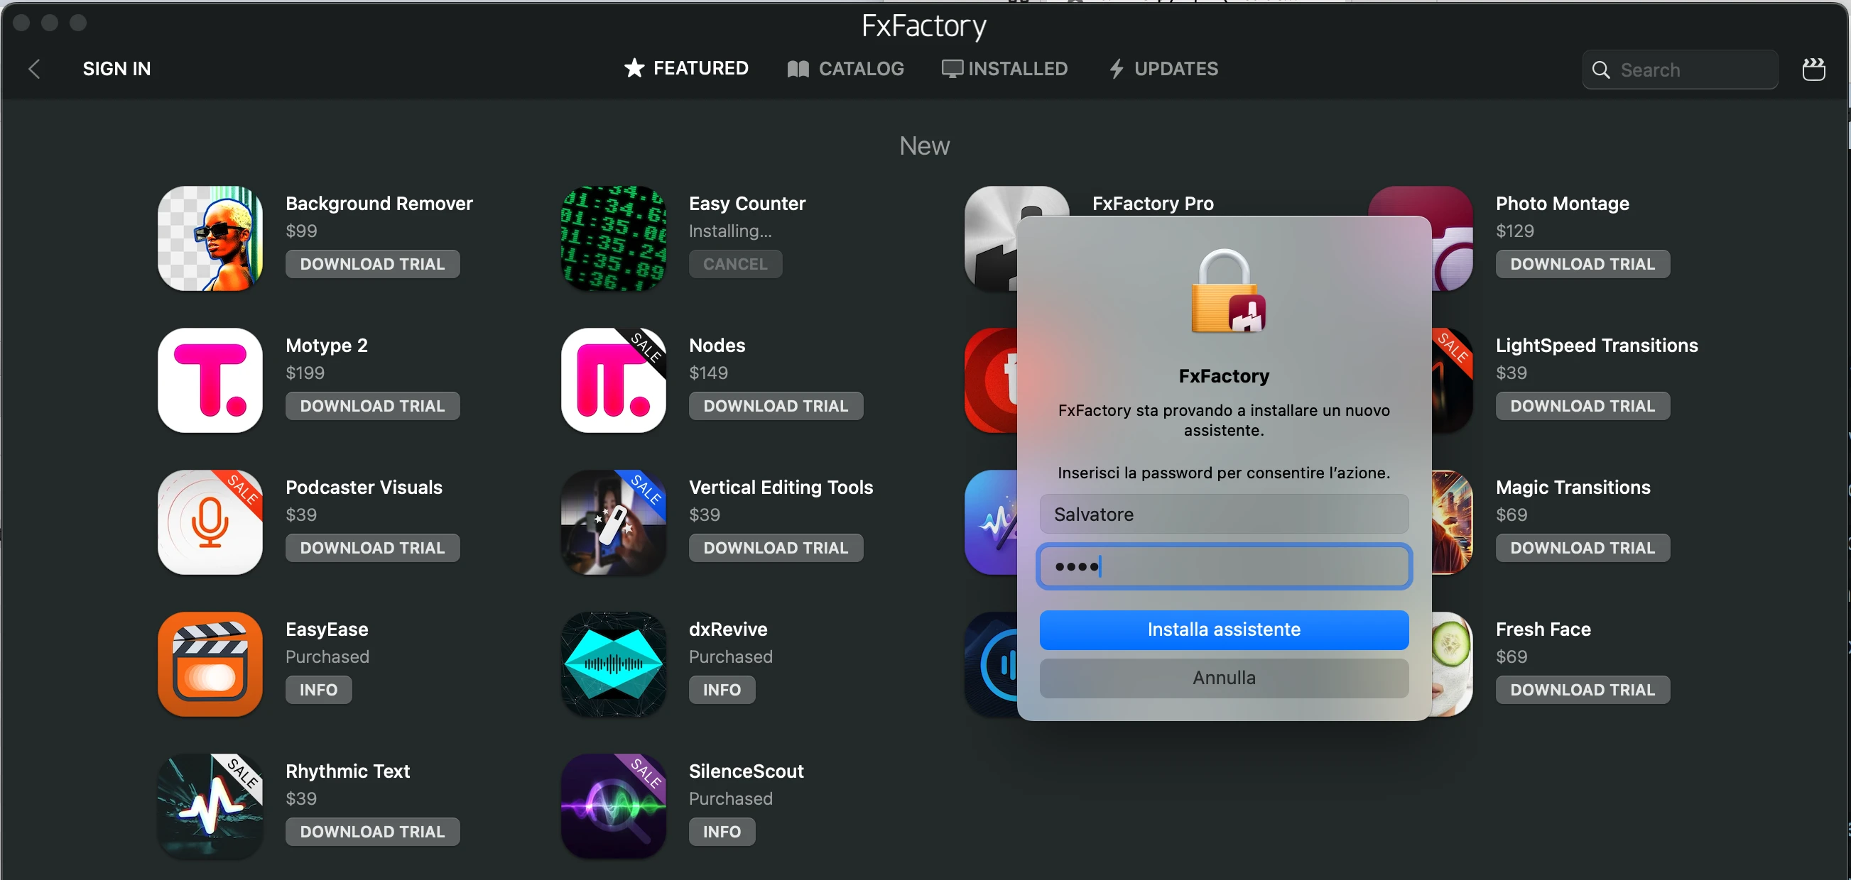Open Info for dxRevive
Image resolution: width=1851 pixels, height=880 pixels.
(722, 690)
